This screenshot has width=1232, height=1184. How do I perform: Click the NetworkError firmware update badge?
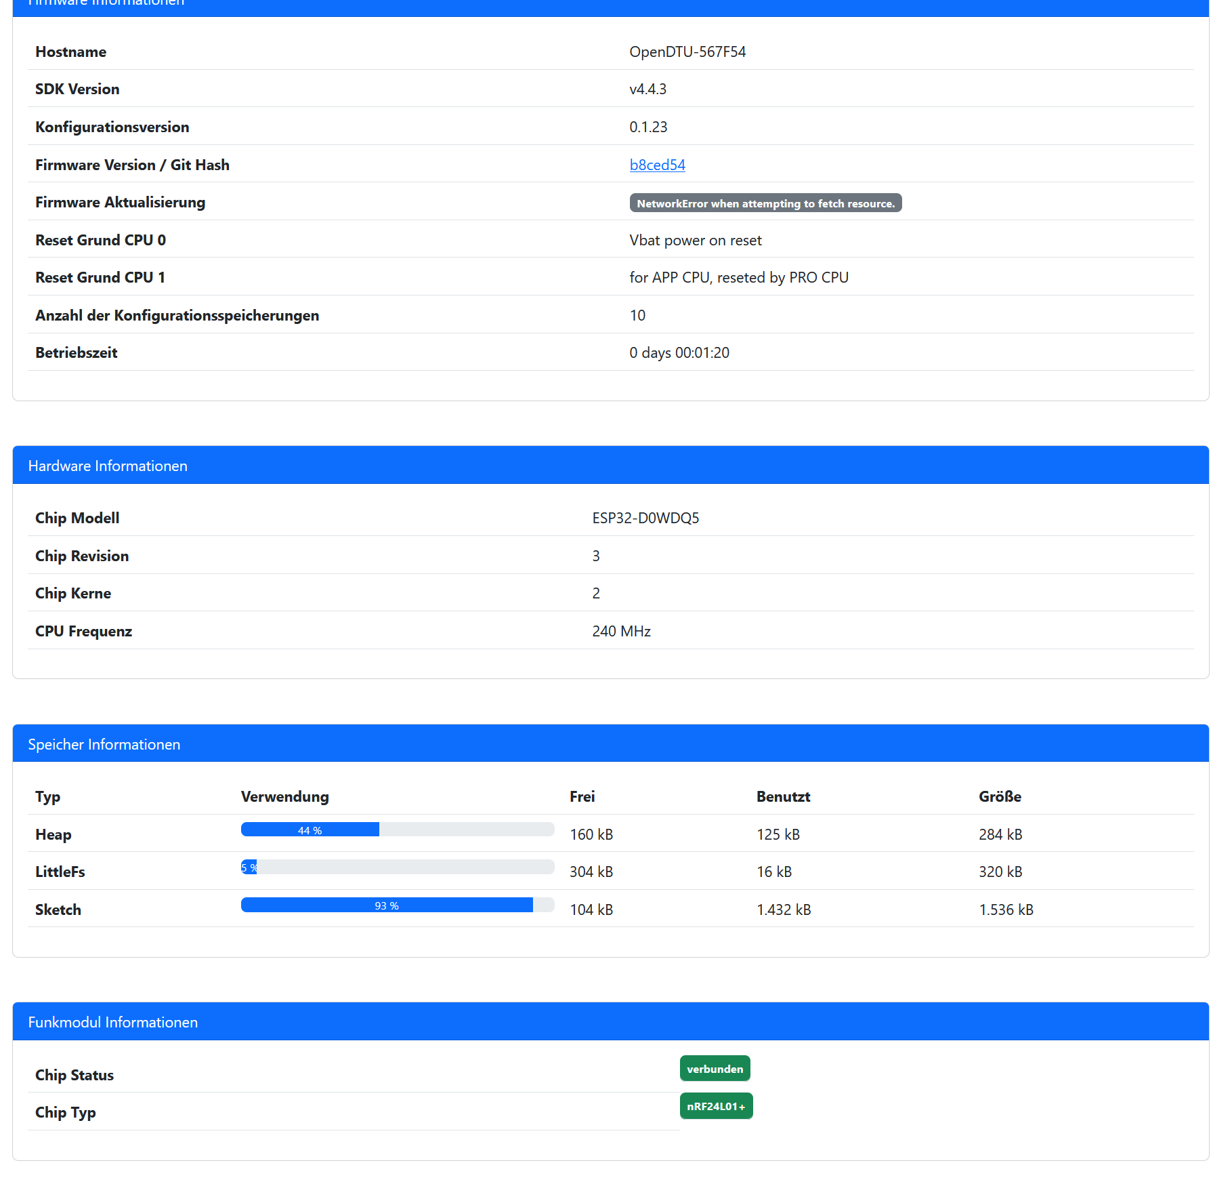click(765, 202)
